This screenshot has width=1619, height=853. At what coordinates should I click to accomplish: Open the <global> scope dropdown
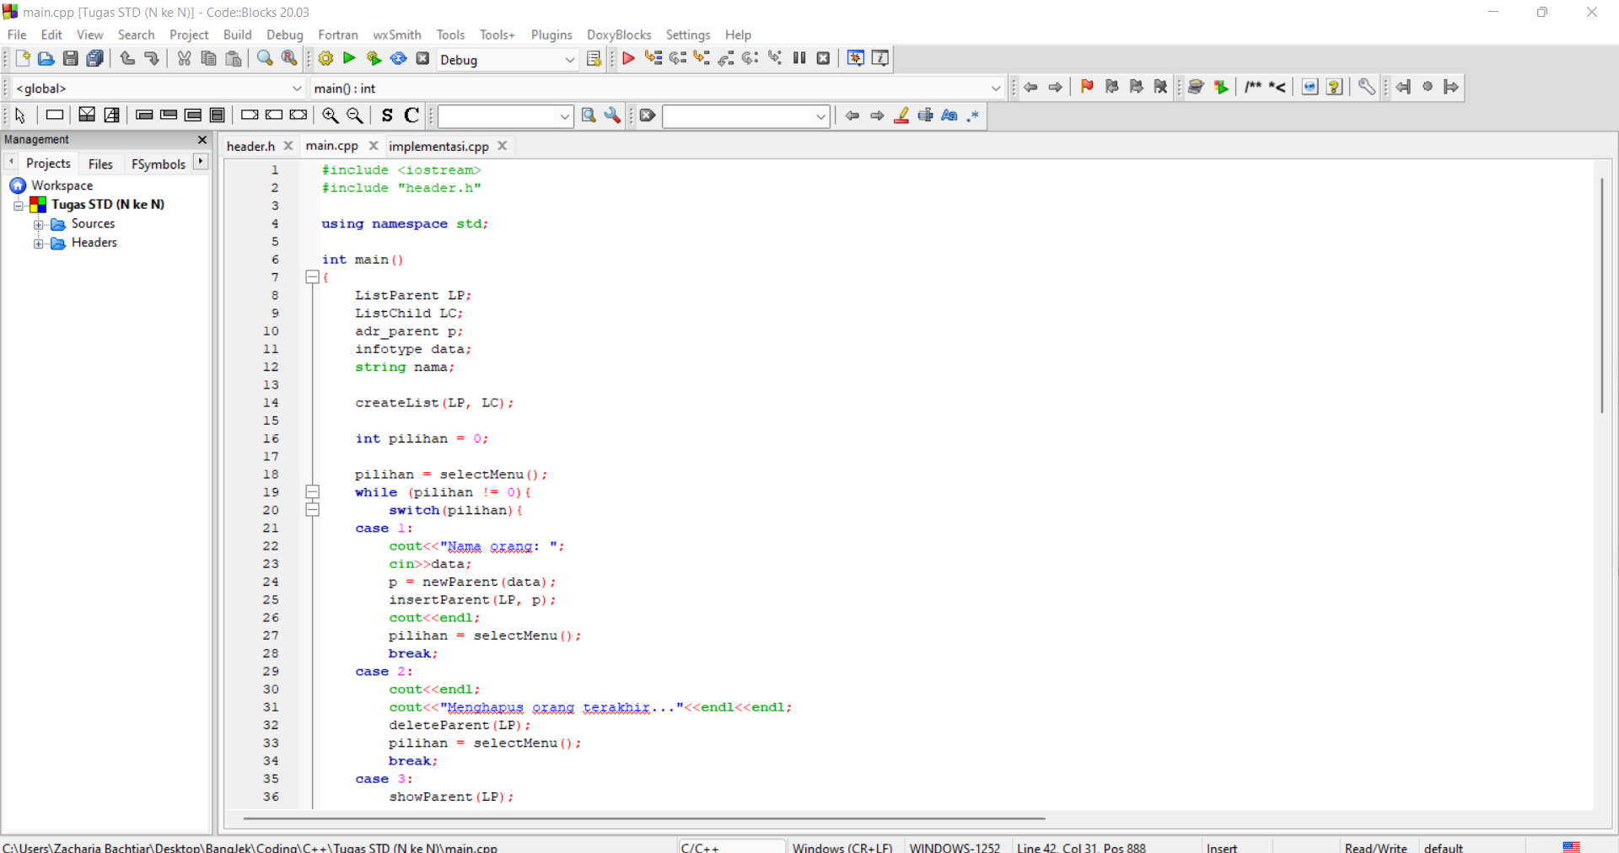coord(297,89)
